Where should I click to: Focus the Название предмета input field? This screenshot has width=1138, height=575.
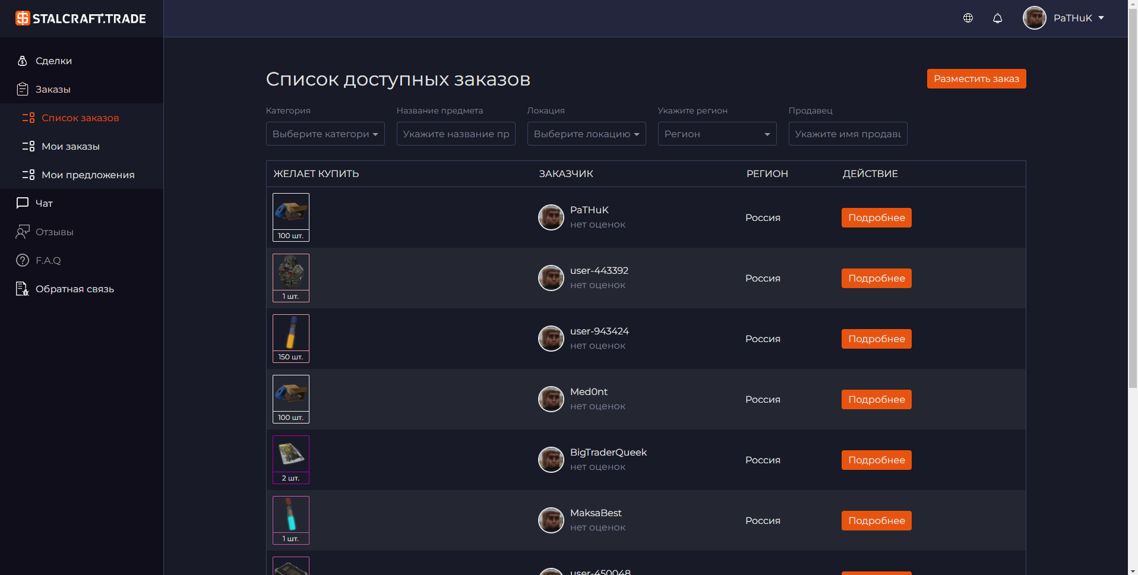[456, 134]
